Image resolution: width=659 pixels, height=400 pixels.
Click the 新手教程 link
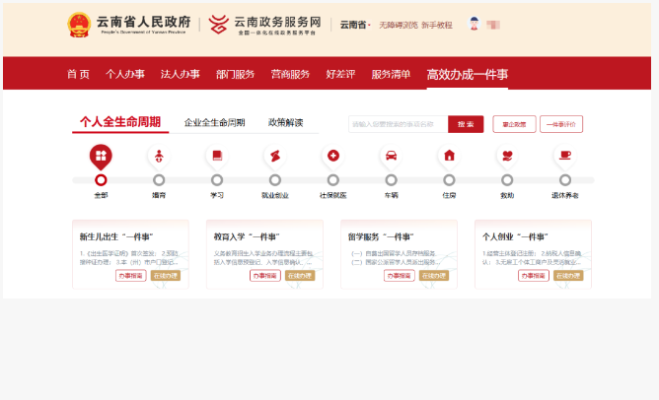coord(437,26)
